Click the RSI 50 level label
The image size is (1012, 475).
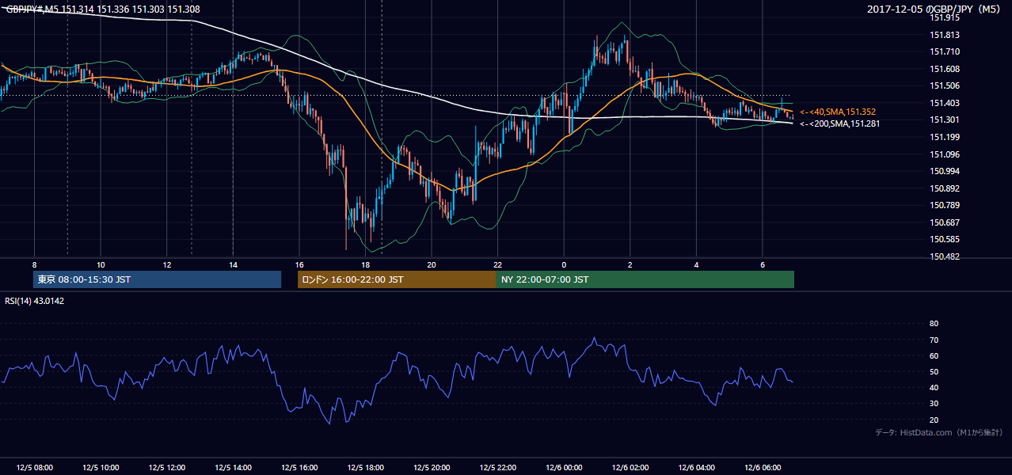(x=934, y=371)
